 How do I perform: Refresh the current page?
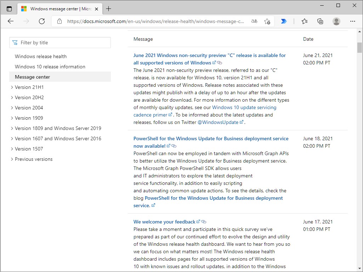[x=41, y=21]
